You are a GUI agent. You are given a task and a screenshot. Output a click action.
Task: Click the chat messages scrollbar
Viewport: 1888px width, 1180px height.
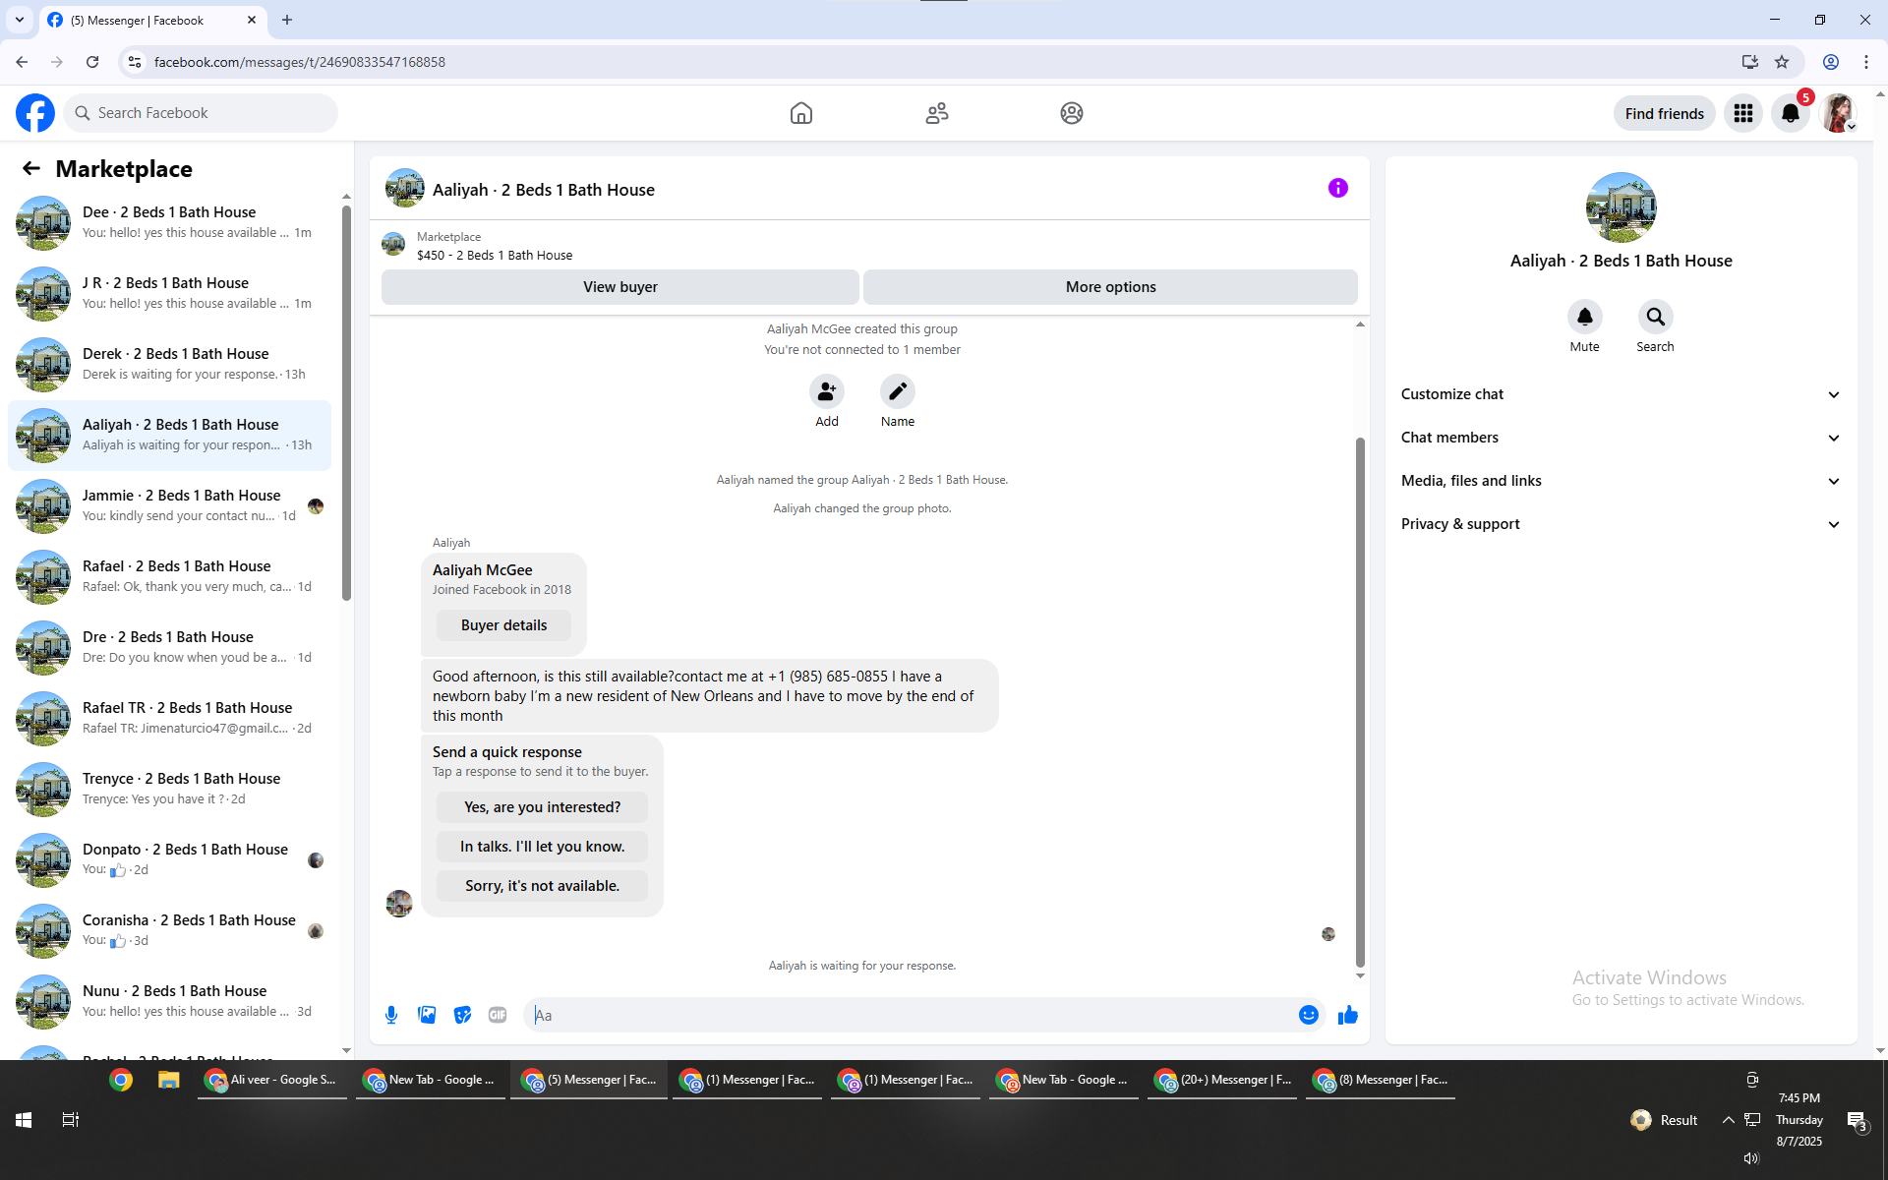pyautogui.click(x=1360, y=703)
